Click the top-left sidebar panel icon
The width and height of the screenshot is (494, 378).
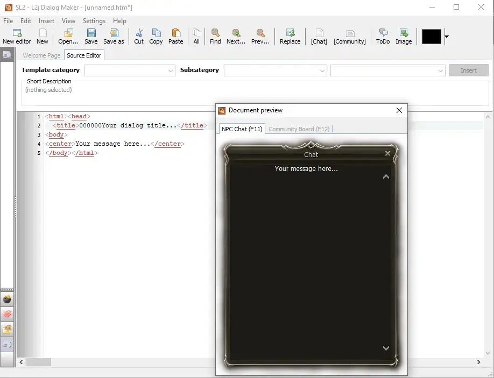coord(7,55)
